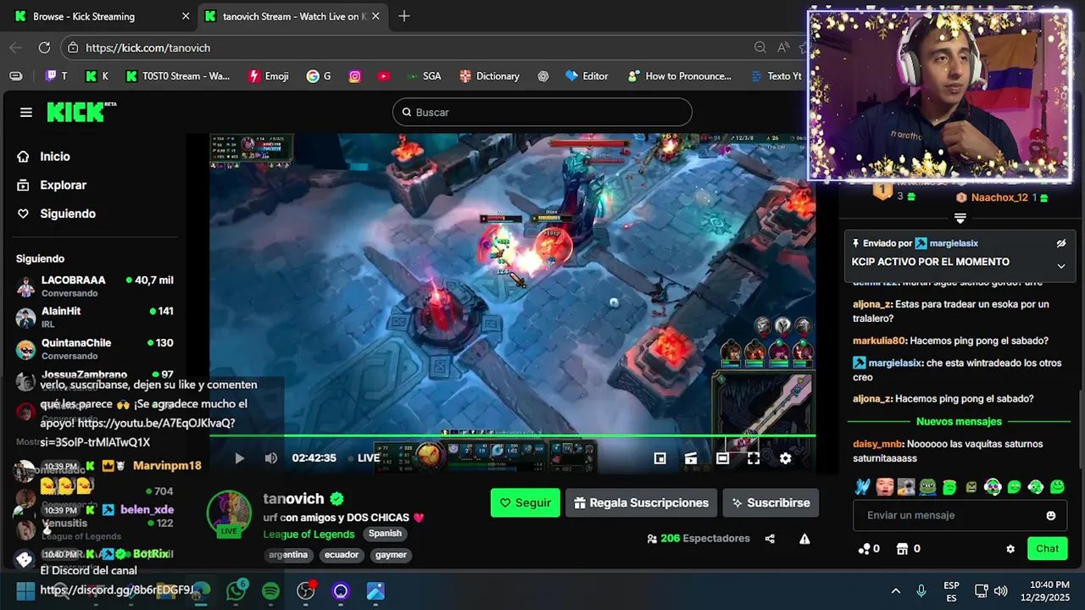The width and height of the screenshot is (1085, 610).
Task: Open system volume in the tray
Action: point(1001,591)
